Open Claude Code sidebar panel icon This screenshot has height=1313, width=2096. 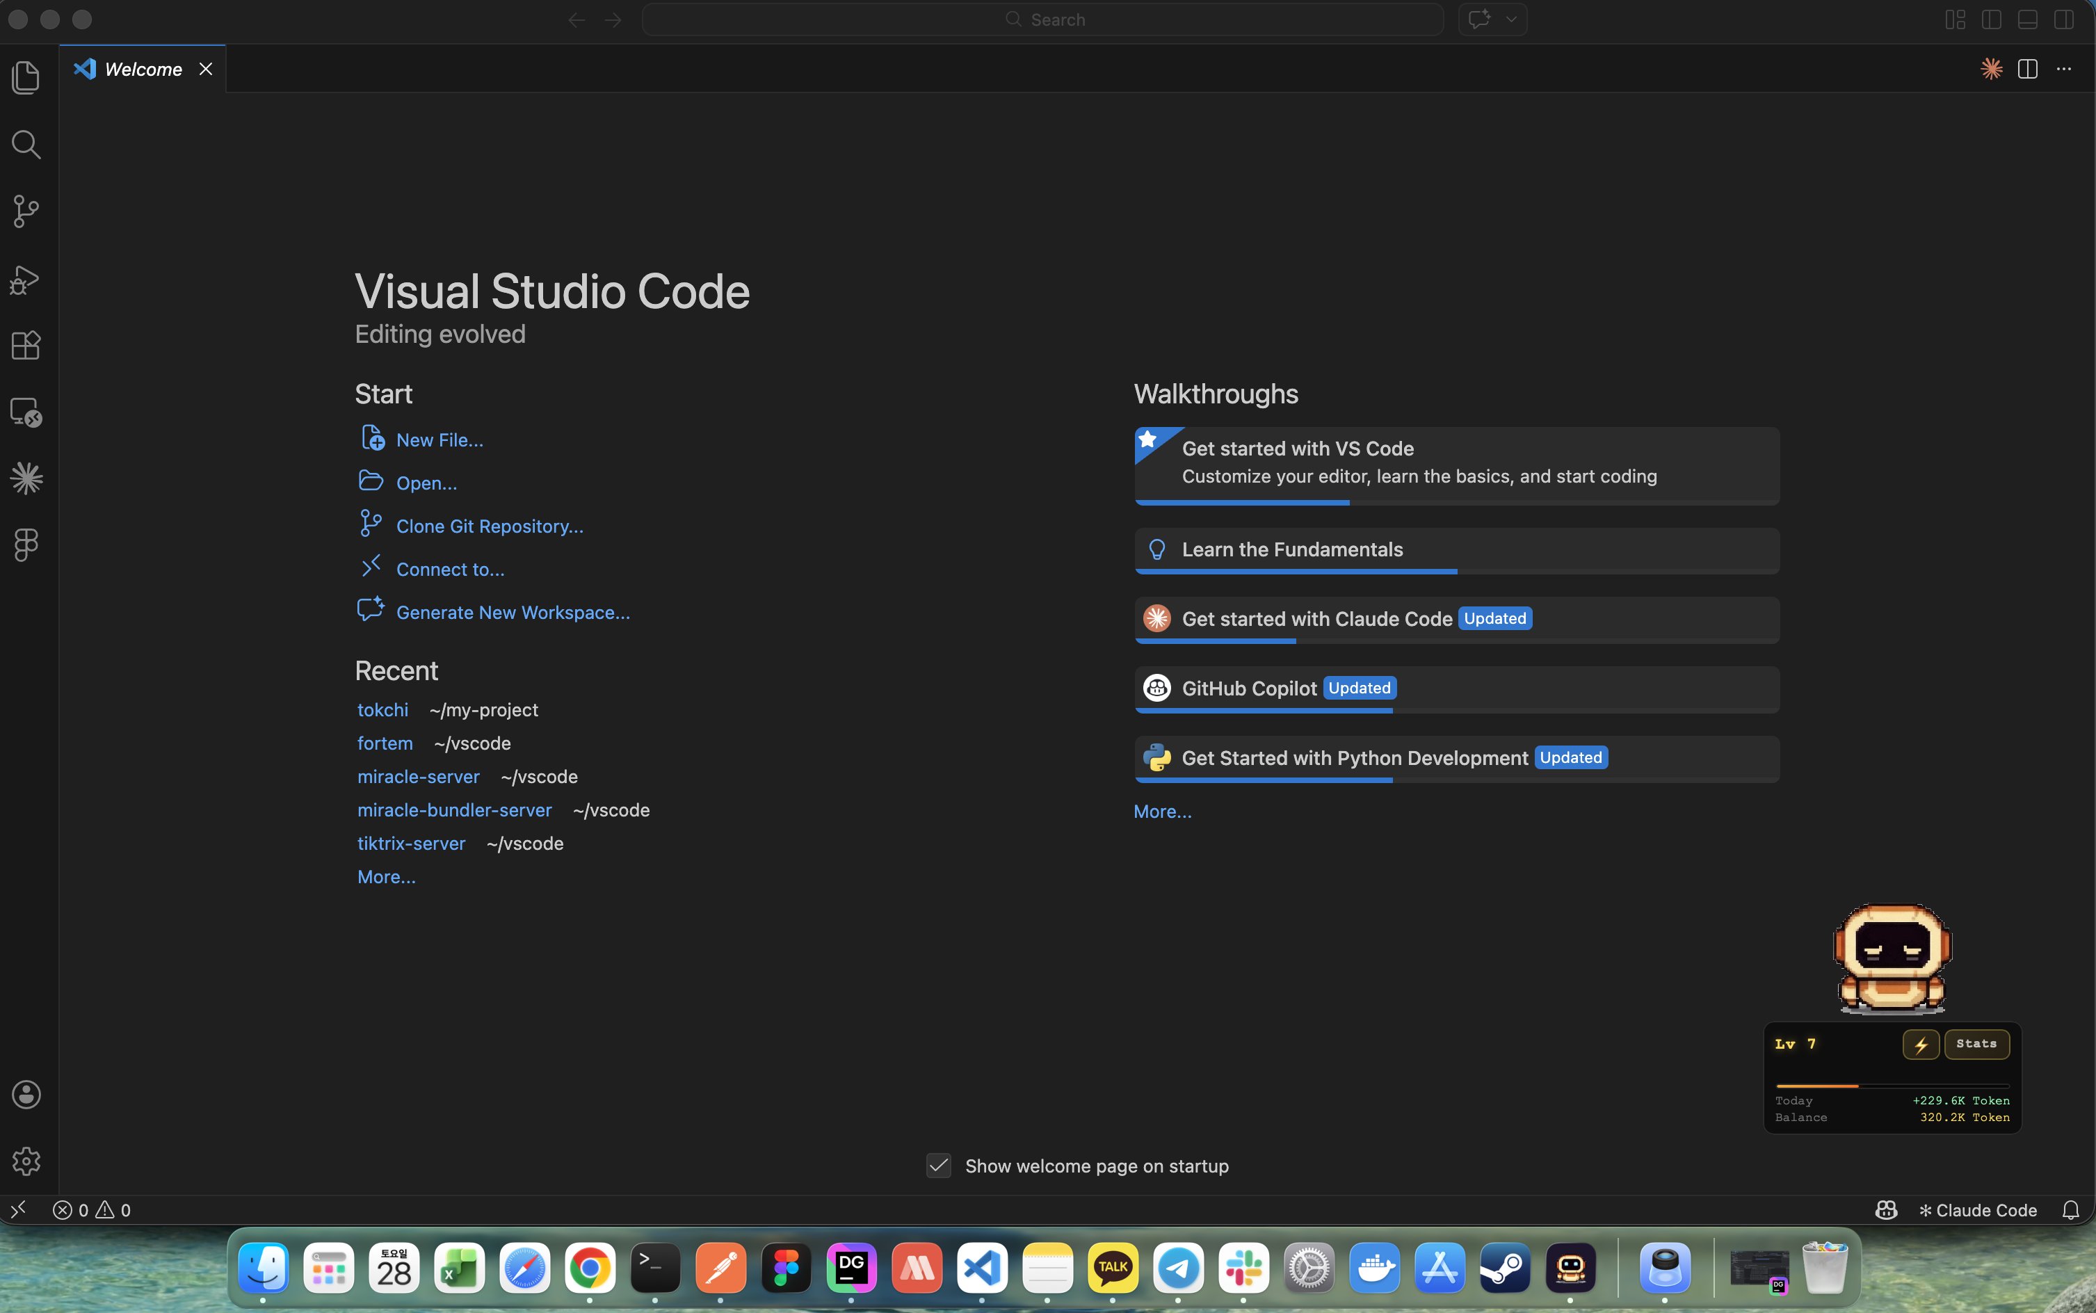click(x=26, y=478)
